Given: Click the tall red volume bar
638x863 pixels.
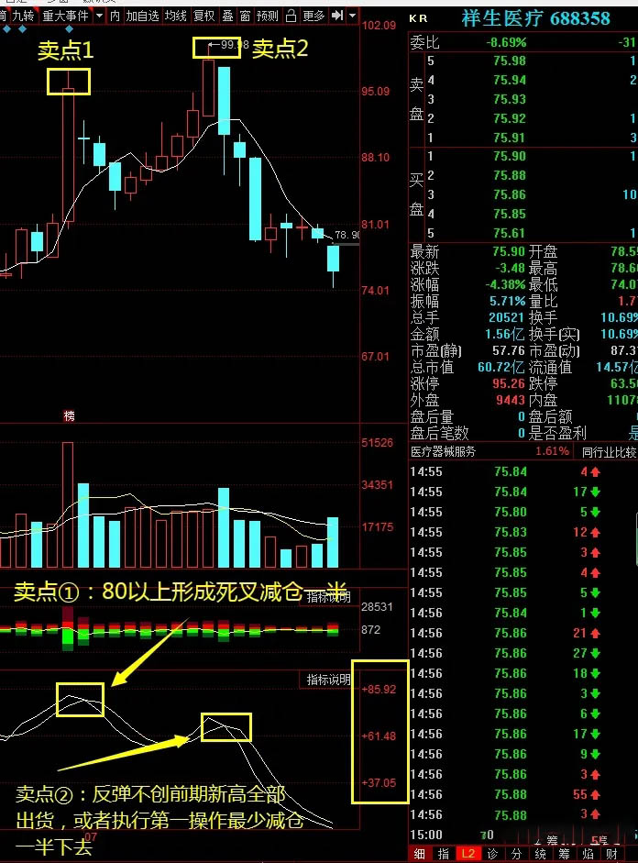Looking at the screenshot, I should coord(68,504).
